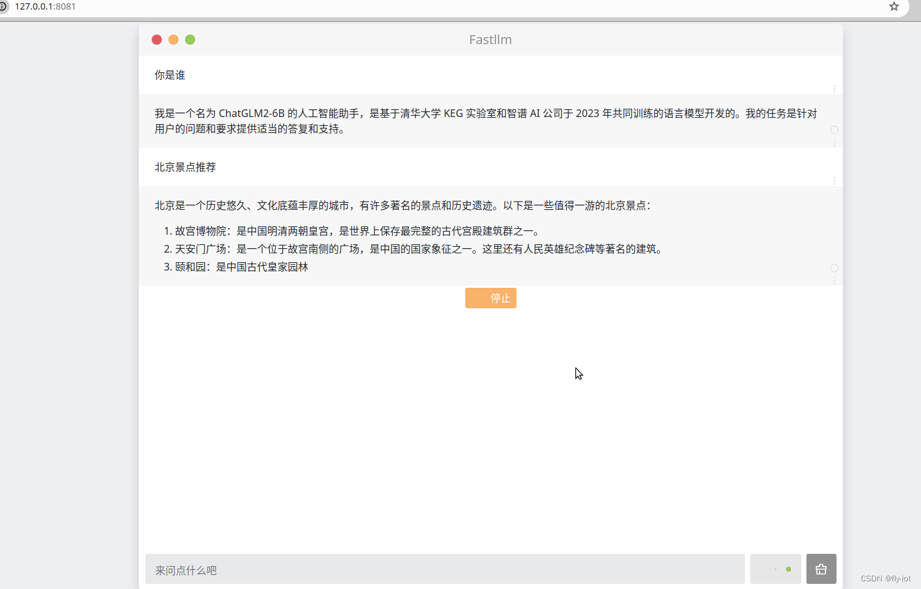
Task: Click the Fastllm window title text
Action: coord(490,40)
